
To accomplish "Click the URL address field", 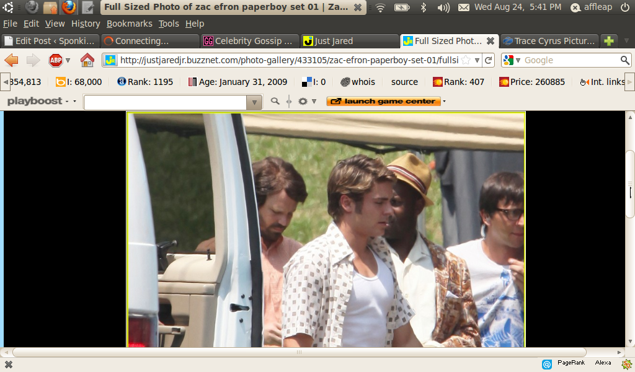I will tap(289, 60).
